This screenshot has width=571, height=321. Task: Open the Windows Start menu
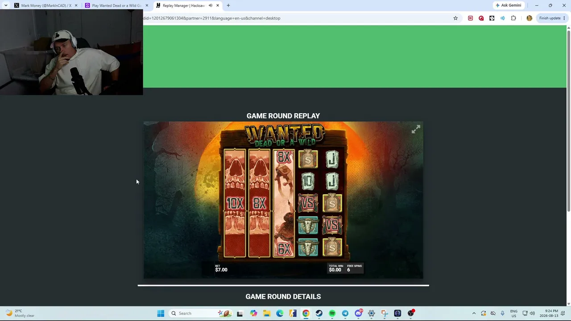click(x=161, y=313)
